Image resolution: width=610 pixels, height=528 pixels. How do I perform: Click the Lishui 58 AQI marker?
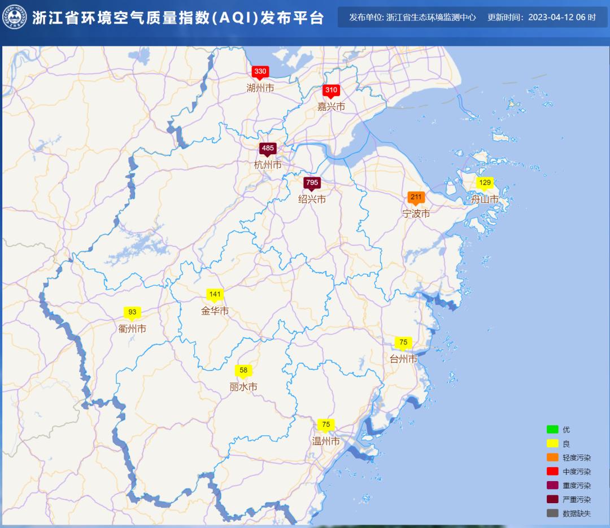tap(243, 371)
